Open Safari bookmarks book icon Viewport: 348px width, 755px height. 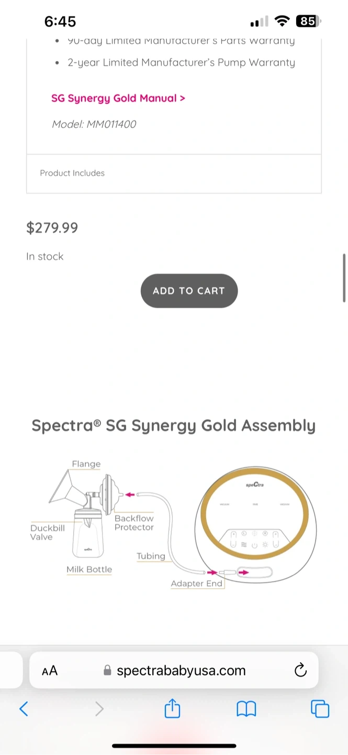click(246, 709)
